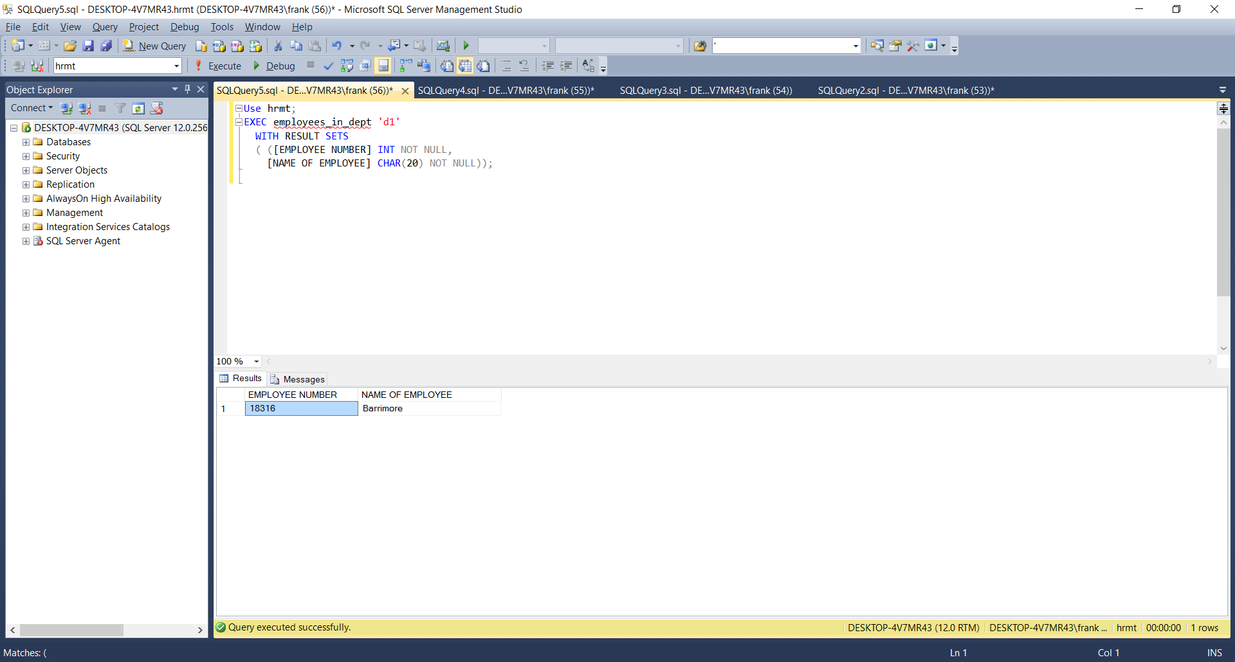Click Connect Object Explorer icon
Image resolution: width=1235 pixels, height=662 pixels.
(x=66, y=108)
